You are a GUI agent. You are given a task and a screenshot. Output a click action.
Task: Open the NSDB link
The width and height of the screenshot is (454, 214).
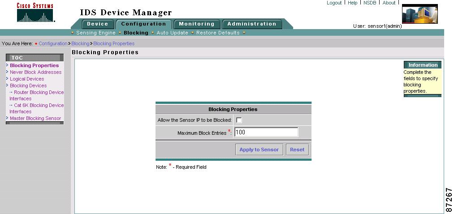pos(370,3)
